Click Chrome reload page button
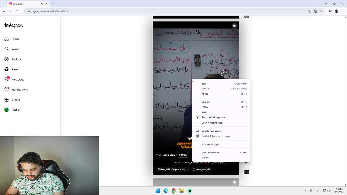Screen dimensions: 347x195 click(17, 11)
